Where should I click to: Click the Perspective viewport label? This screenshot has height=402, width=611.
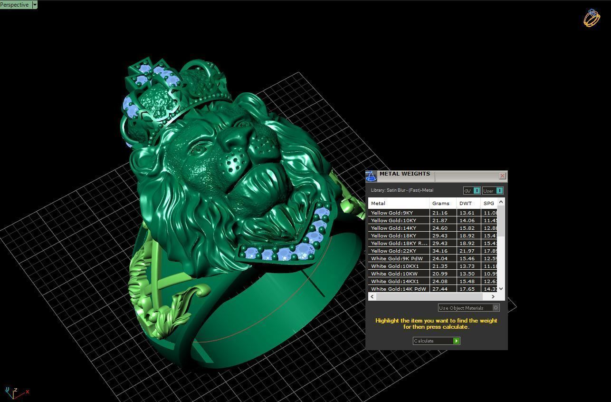pos(15,5)
